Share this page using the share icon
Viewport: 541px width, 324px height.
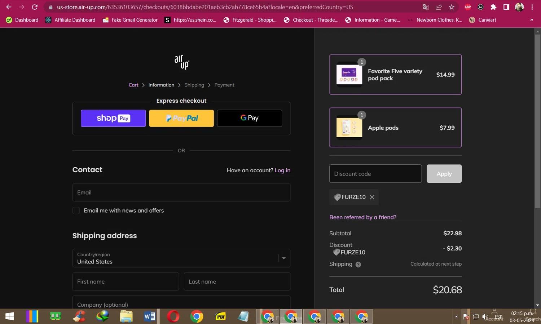tap(439, 7)
